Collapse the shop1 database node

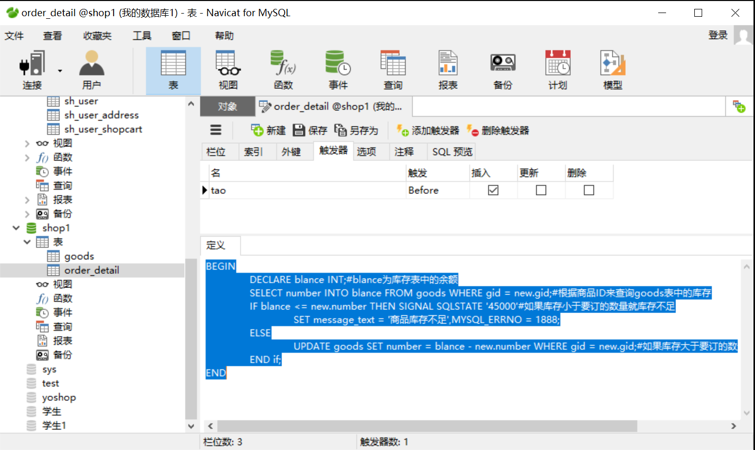tap(16, 227)
